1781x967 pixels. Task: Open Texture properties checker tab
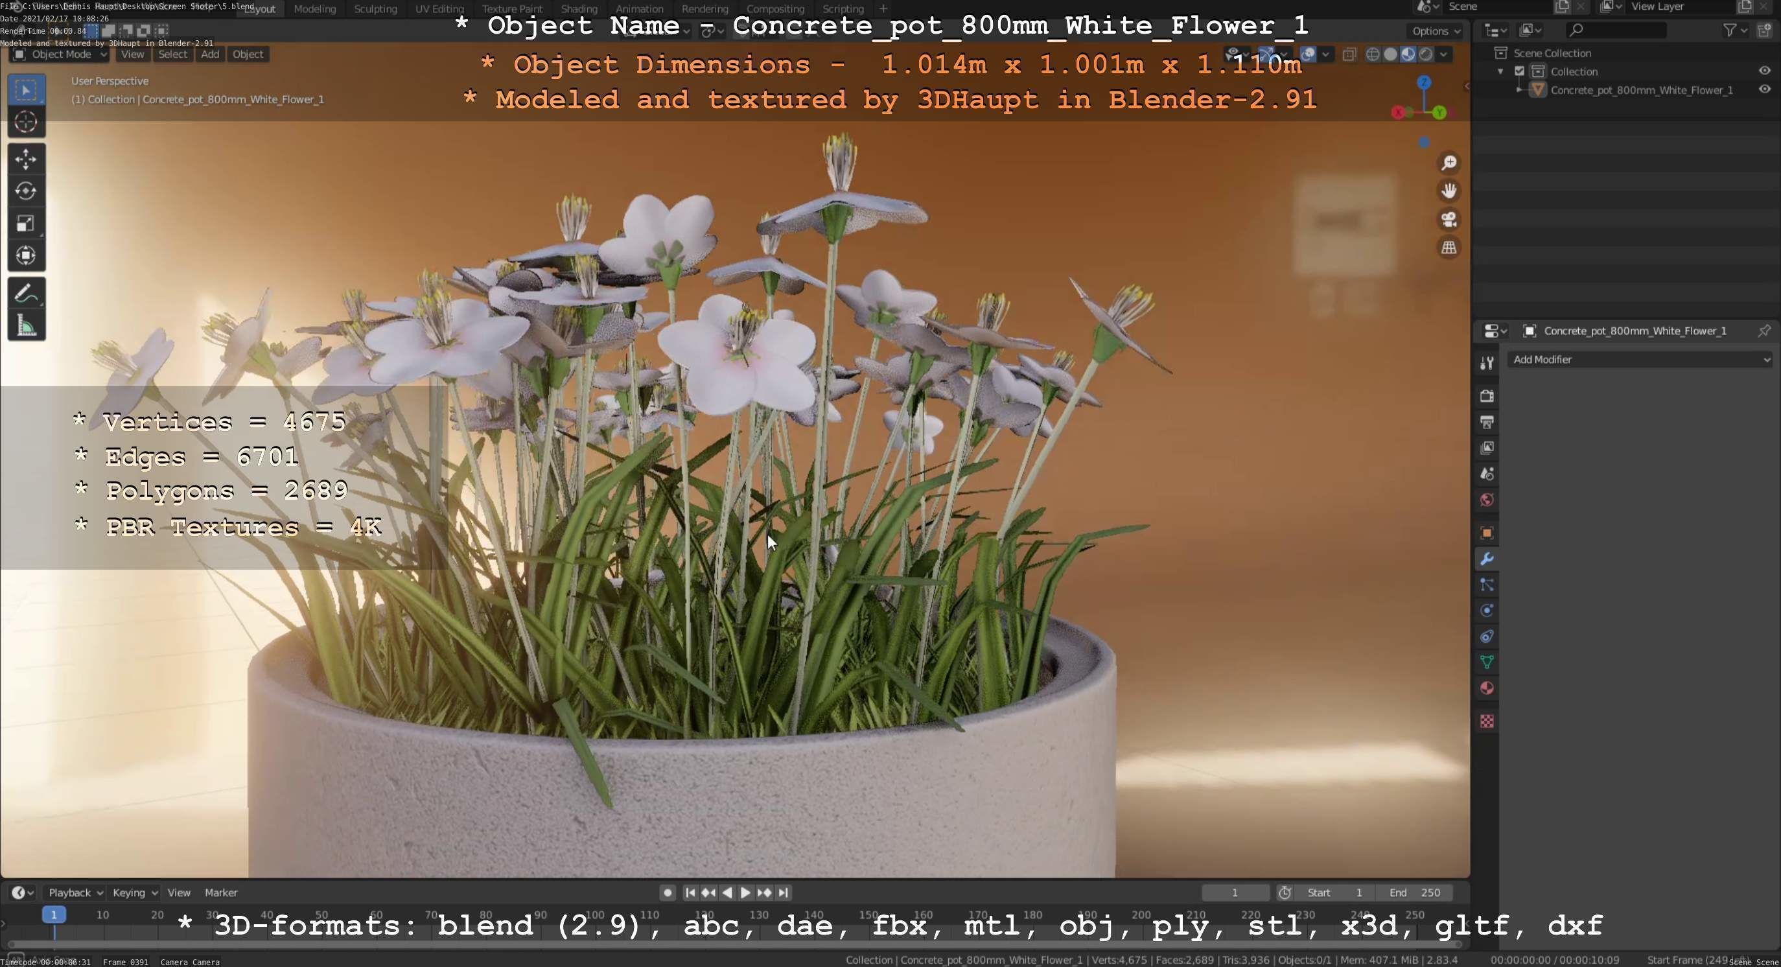click(1487, 721)
